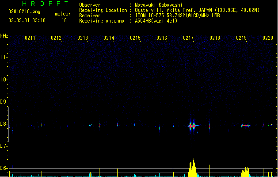Click the 0.6 kHz axis label
This screenshot has width=278, height=177.
pos(4,168)
